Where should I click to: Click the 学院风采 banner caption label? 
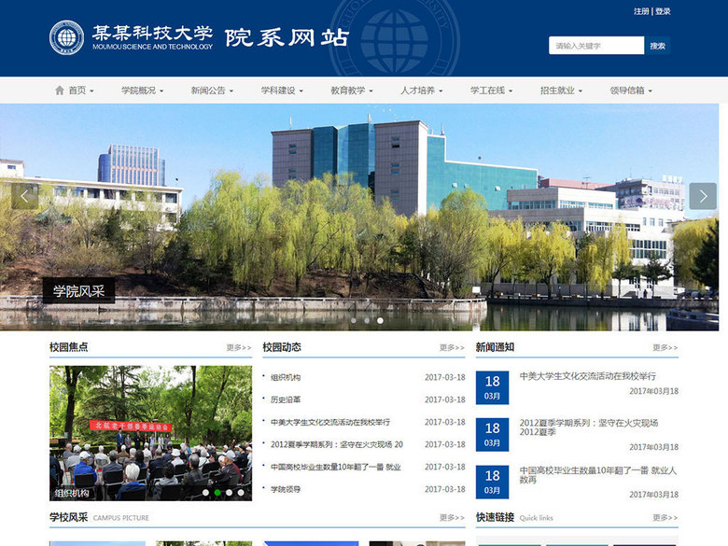[78, 290]
